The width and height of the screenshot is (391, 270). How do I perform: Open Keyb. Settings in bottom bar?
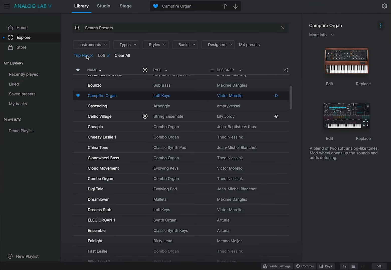coord(277,266)
